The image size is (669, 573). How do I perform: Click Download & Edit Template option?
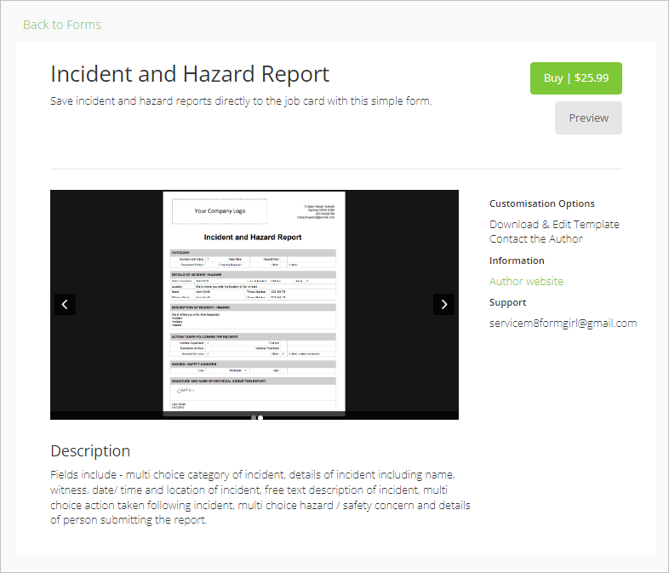554,225
